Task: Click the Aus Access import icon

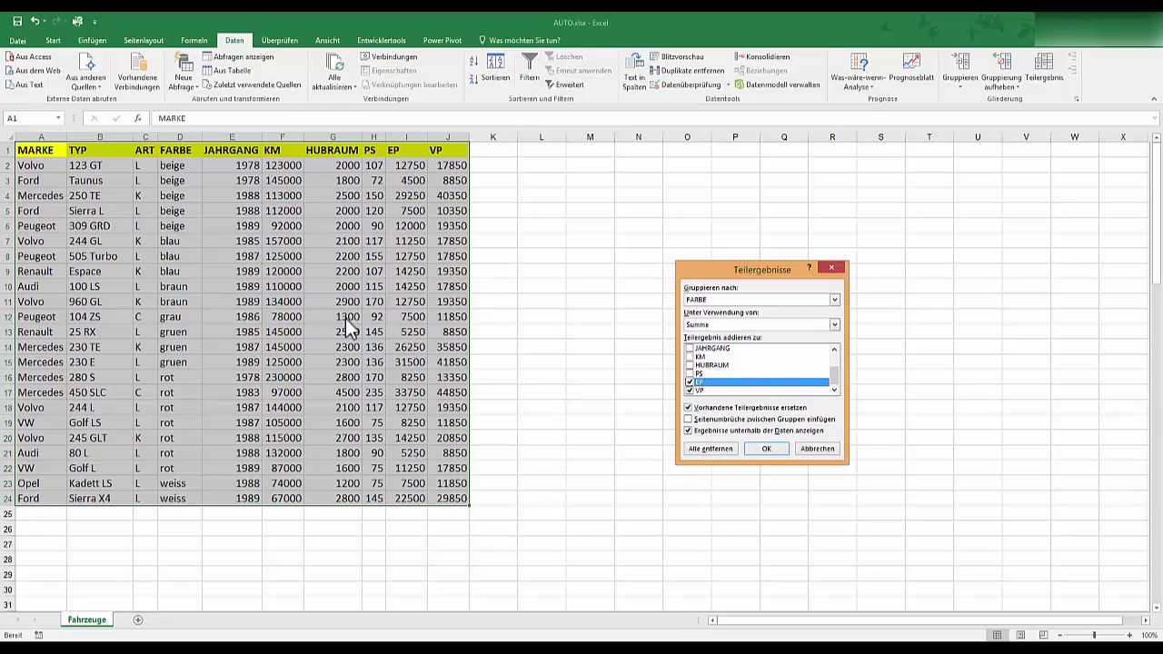Action: click(9, 57)
